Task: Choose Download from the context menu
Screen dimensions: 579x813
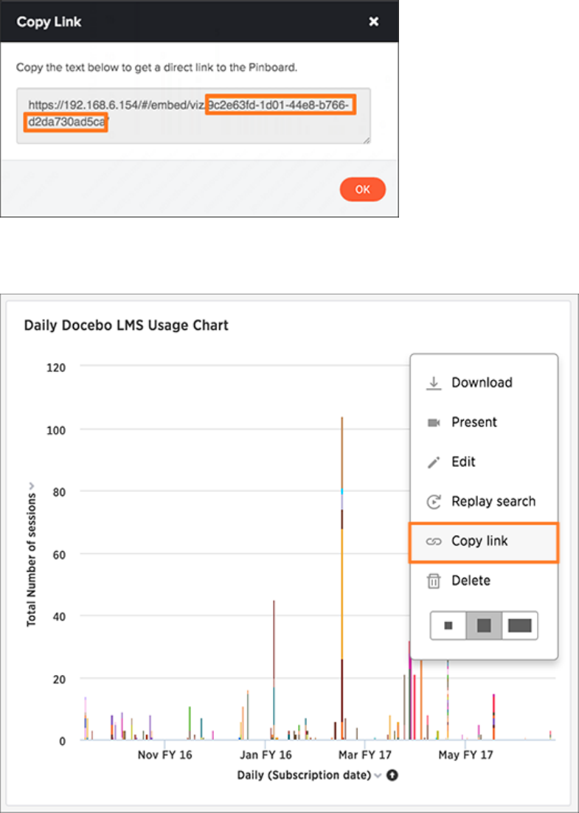Action: coord(482,383)
